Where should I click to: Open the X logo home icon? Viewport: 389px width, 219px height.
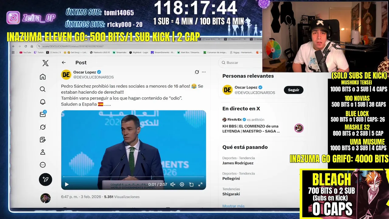[45, 63]
